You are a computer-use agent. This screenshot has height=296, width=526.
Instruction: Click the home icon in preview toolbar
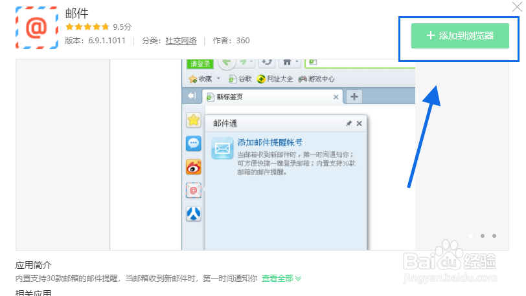pos(287,62)
